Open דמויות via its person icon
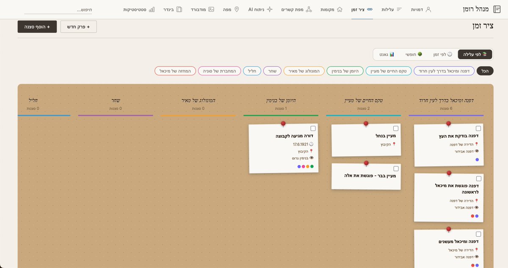Viewport: 508px width, 268px height. pyautogui.click(x=428, y=9)
